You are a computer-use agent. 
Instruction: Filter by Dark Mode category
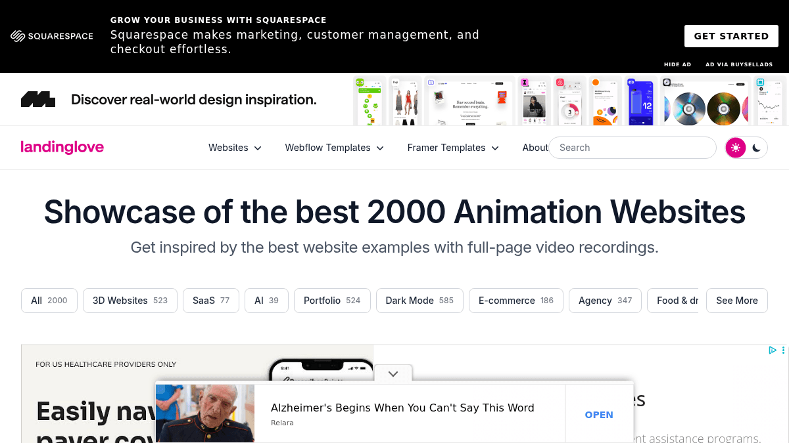419,301
